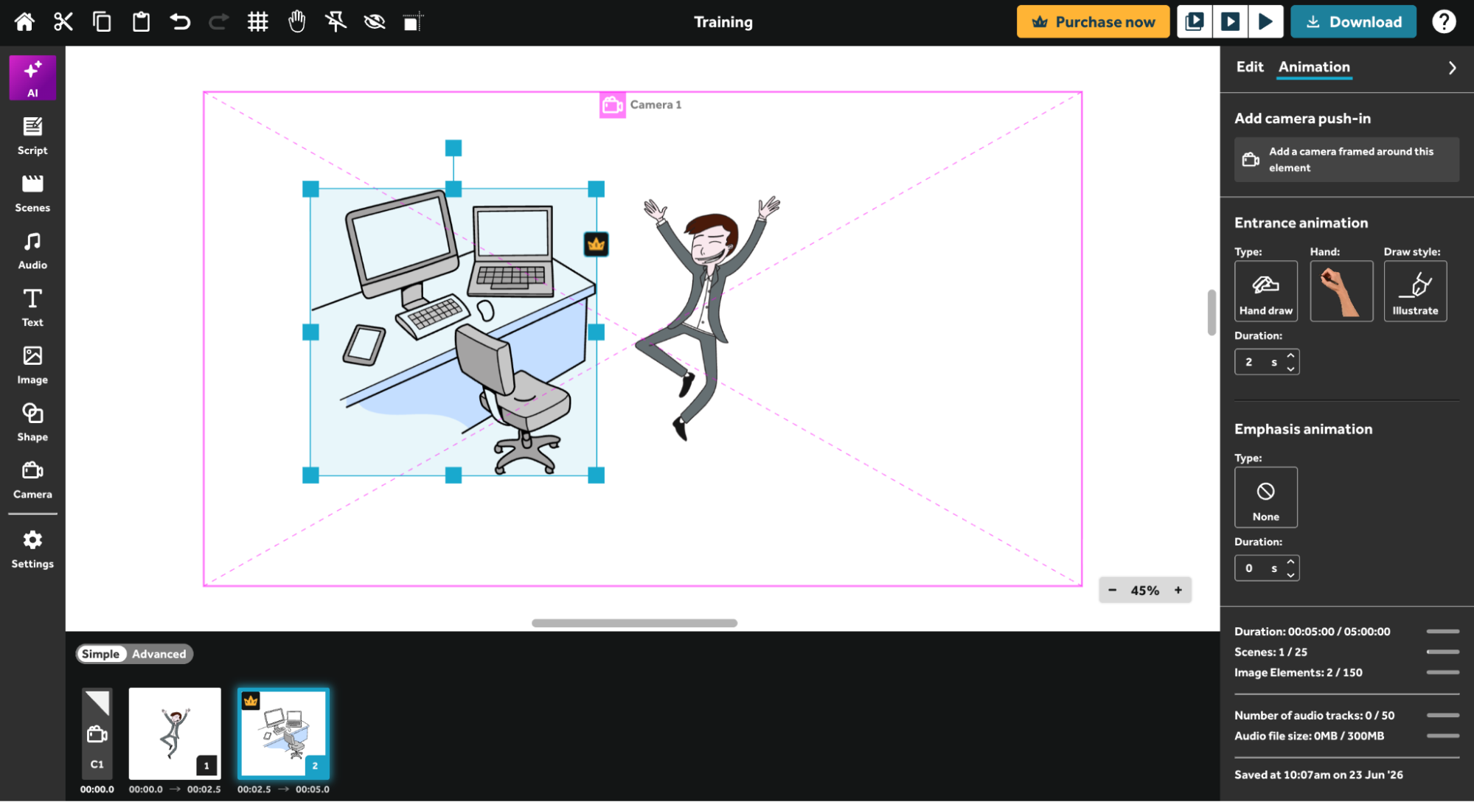
Task: Cut selection with the scissors icon
Action: [63, 22]
